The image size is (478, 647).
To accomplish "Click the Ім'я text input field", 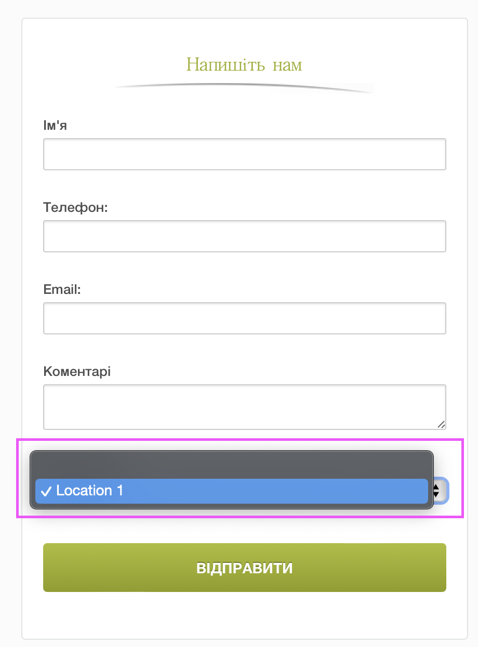I will coord(244,154).
